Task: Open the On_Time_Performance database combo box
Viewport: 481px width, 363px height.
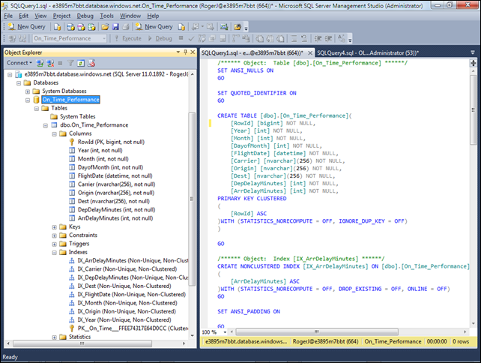Action: tap(70, 38)
